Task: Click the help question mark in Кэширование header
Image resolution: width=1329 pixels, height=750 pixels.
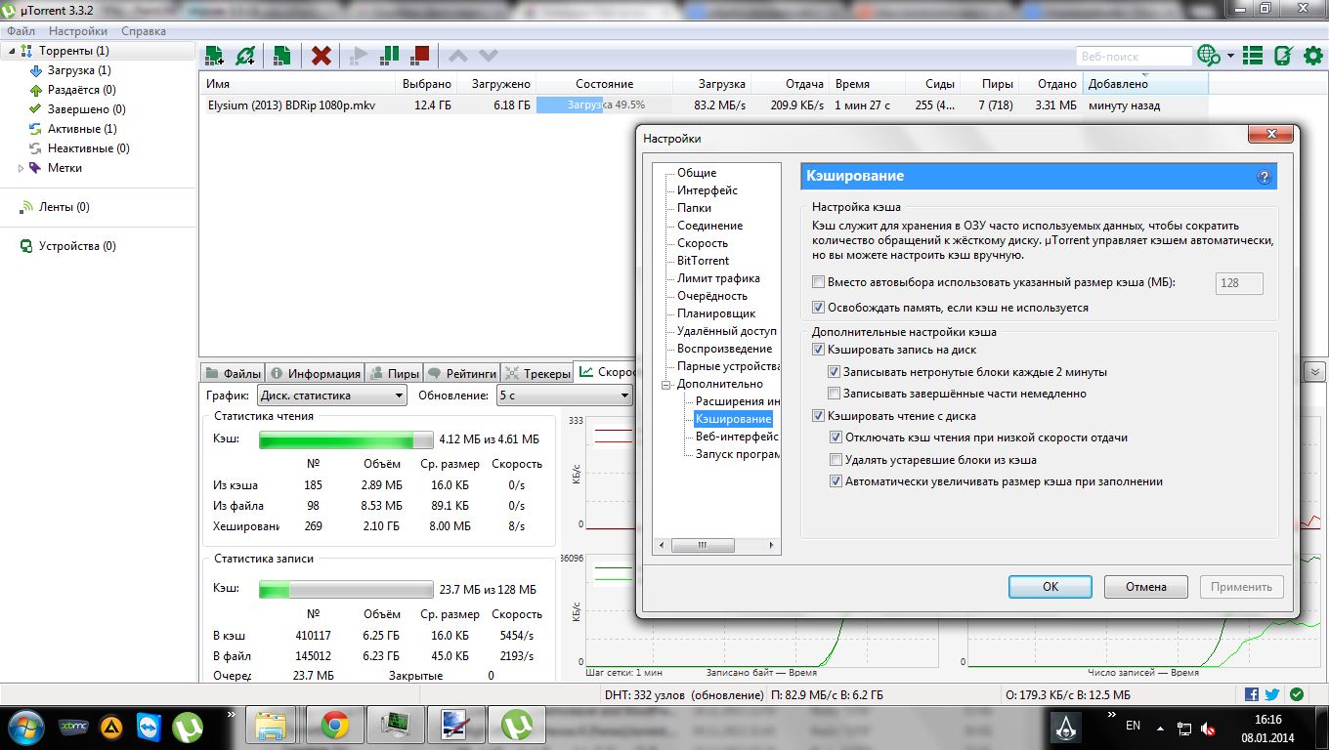Action: [x=1264, y=177]
